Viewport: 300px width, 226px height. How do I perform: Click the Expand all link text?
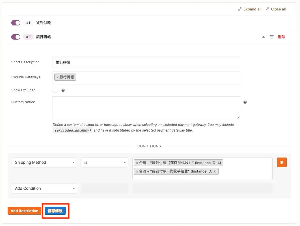tap(252, 9)
